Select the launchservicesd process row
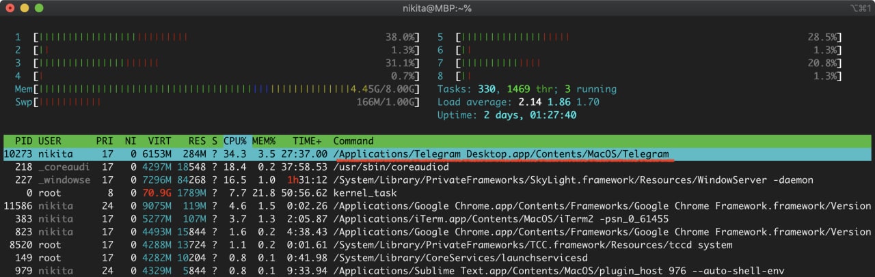Screen dimensions: 875x277 437,259
